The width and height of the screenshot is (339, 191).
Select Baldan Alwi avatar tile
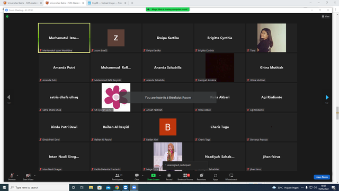click(168, 127)
